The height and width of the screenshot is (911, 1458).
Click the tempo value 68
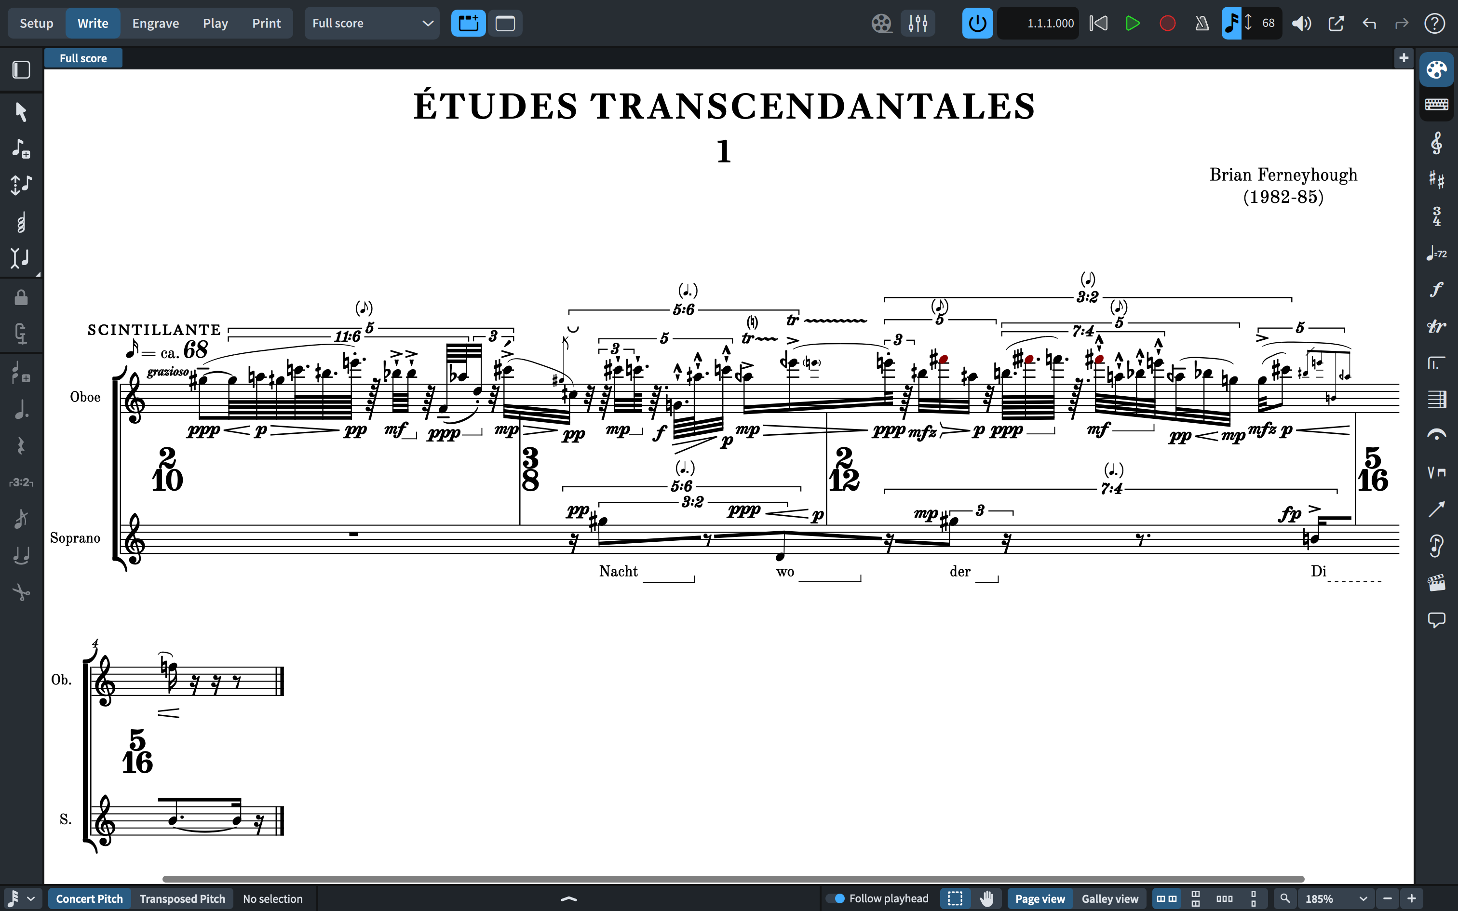coord(1268,24)
